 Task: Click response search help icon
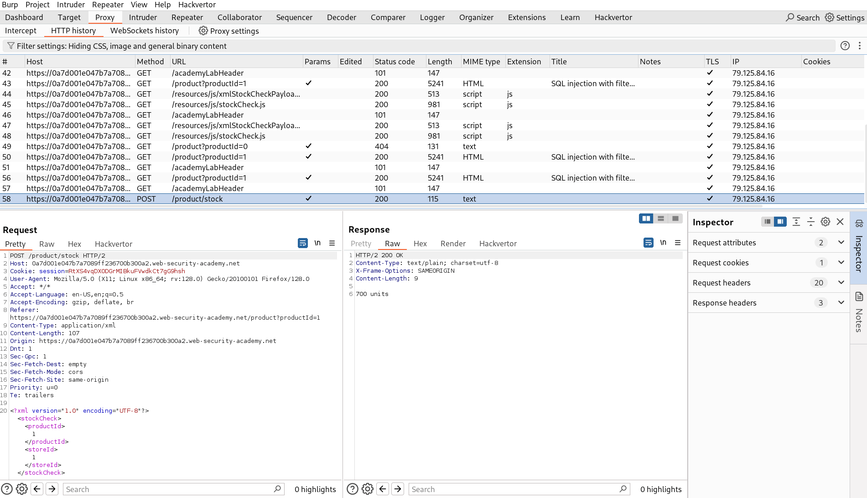(353, 489)
